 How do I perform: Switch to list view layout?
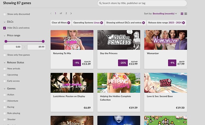186,14
